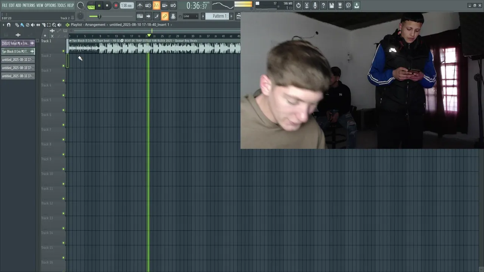
Task: Open the PATTERNS menu
Action: (x=29, y=5)
